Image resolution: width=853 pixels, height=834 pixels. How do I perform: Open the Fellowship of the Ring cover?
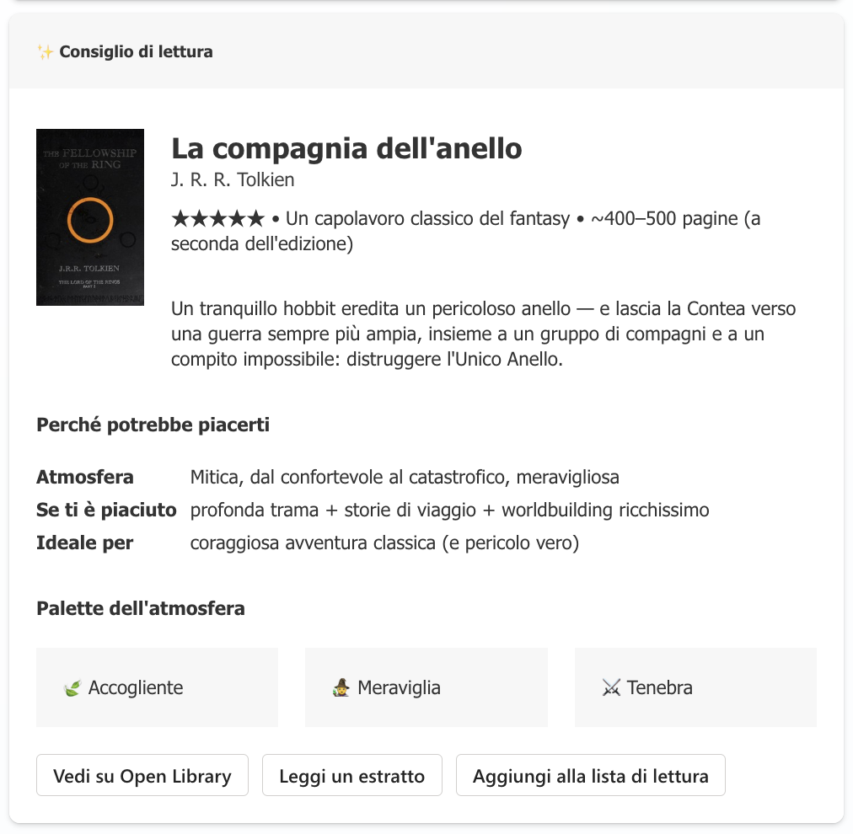pyautogui.click(x=90, y=217)
